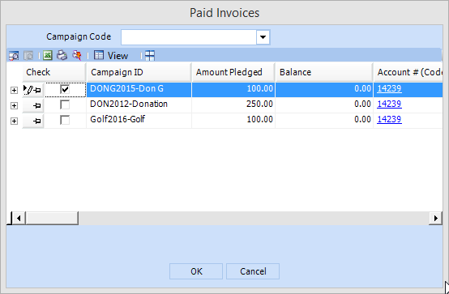Pin the DONG2015-Don G row
Image resolution: width=449 pixels, height=294 pixels.
tap(37, 90)
